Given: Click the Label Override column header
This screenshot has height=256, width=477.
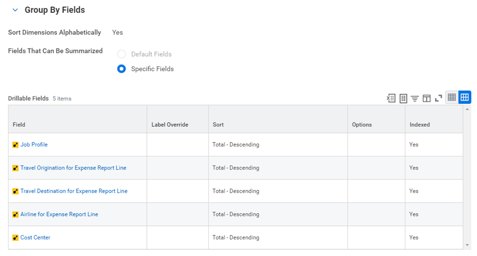Looking at the screenshot, I should pyautogui.click(x=177, y=119).
